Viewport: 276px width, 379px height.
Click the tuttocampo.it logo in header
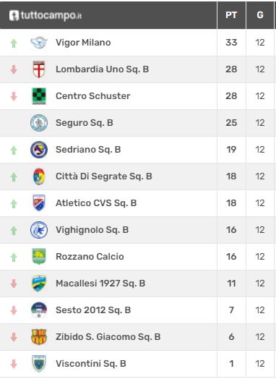[x=46, y=15]
